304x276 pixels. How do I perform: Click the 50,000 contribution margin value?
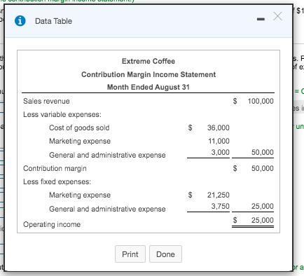(x=263, y=168)
